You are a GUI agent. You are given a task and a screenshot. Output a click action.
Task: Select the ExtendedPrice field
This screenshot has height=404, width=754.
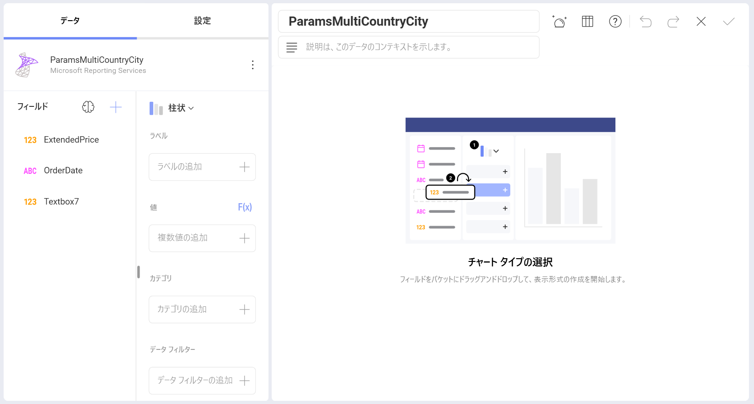click(x=71, y=140)
